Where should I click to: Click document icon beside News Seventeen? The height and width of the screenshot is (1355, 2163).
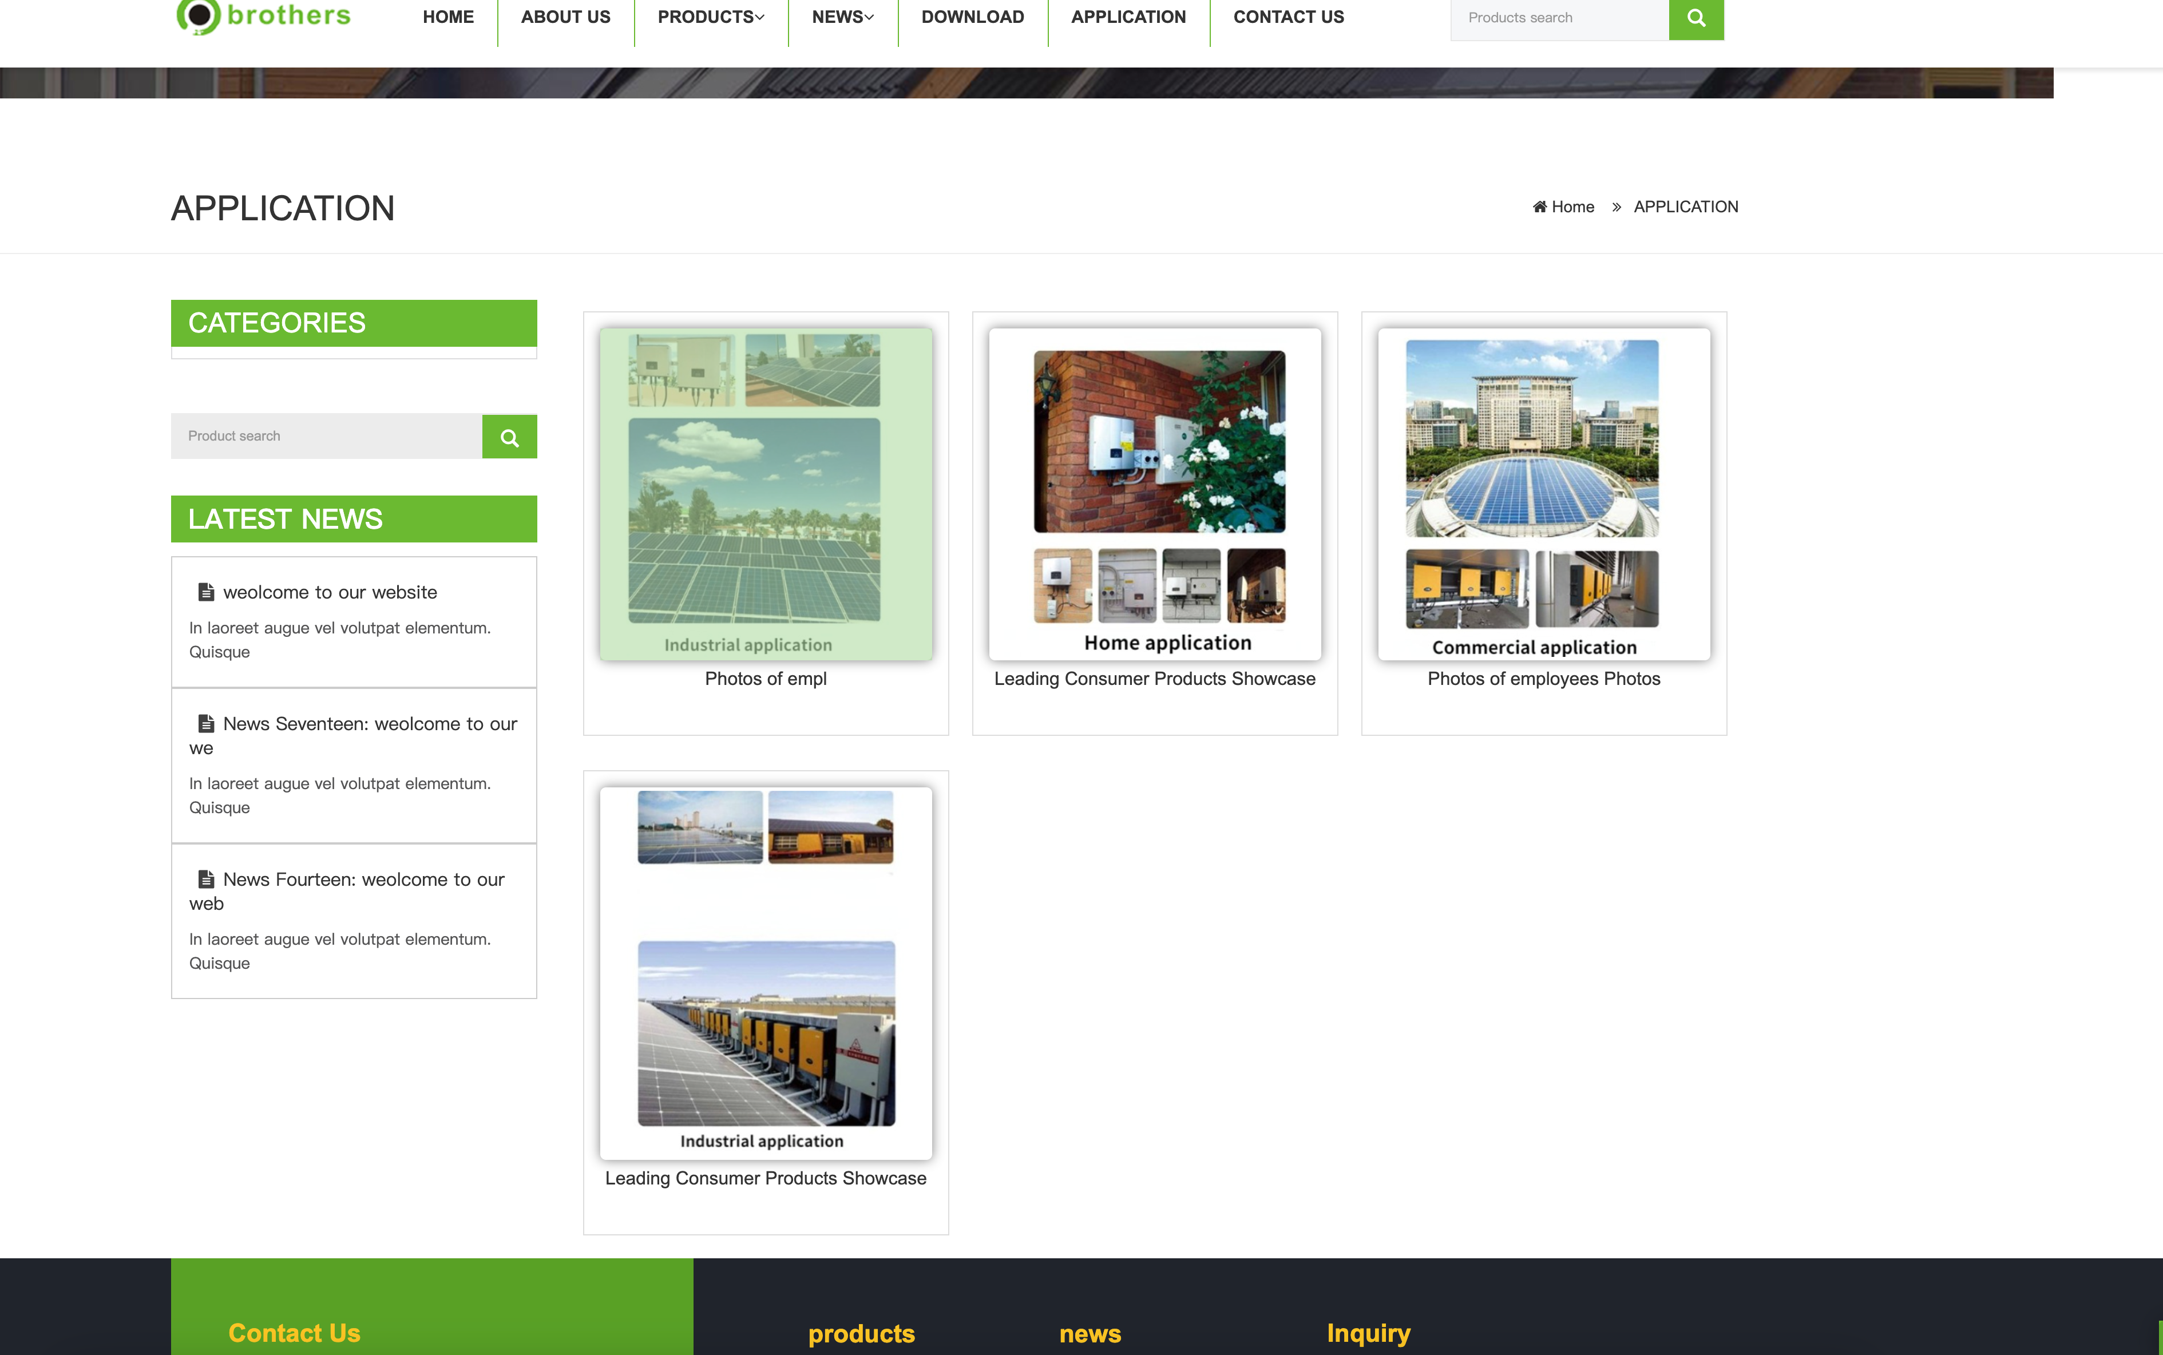pos(206,723)
